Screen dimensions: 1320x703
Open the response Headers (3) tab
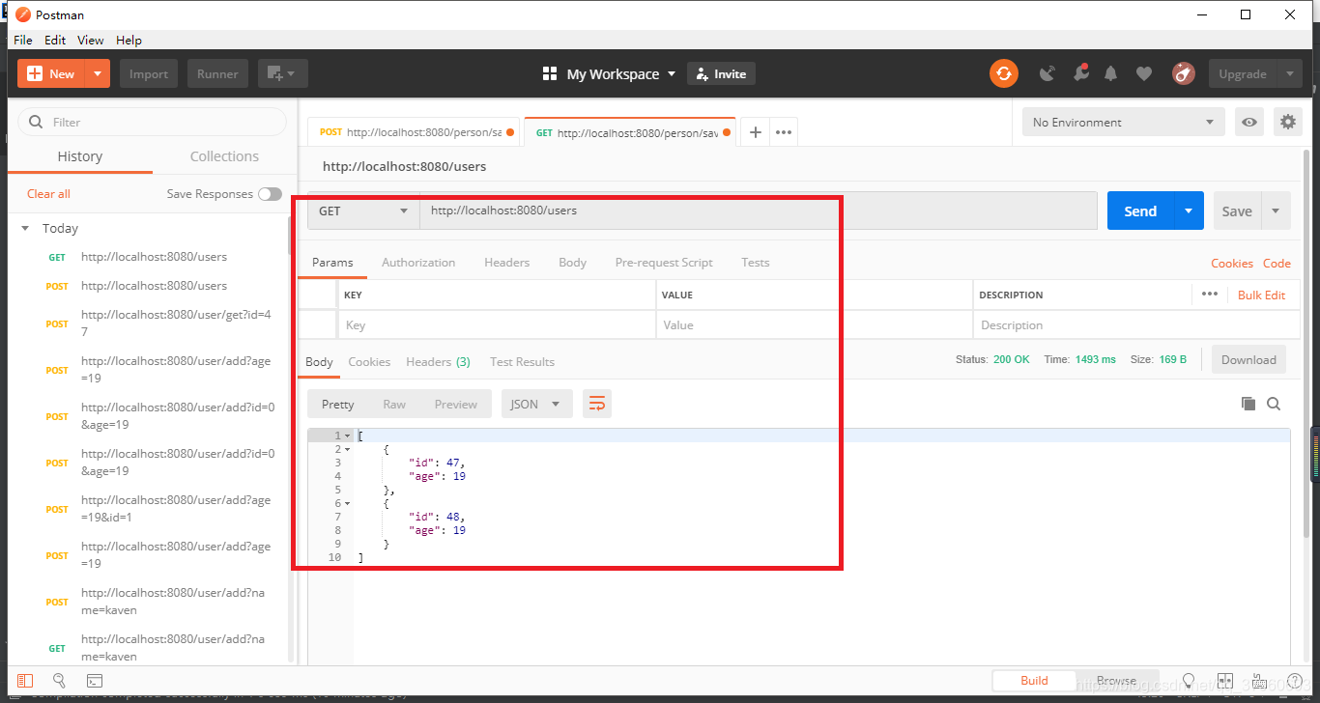click(438, 361)
